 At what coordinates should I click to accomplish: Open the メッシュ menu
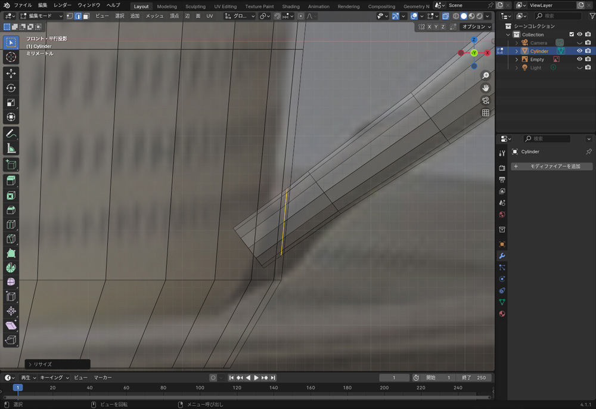tap(154, 16)
